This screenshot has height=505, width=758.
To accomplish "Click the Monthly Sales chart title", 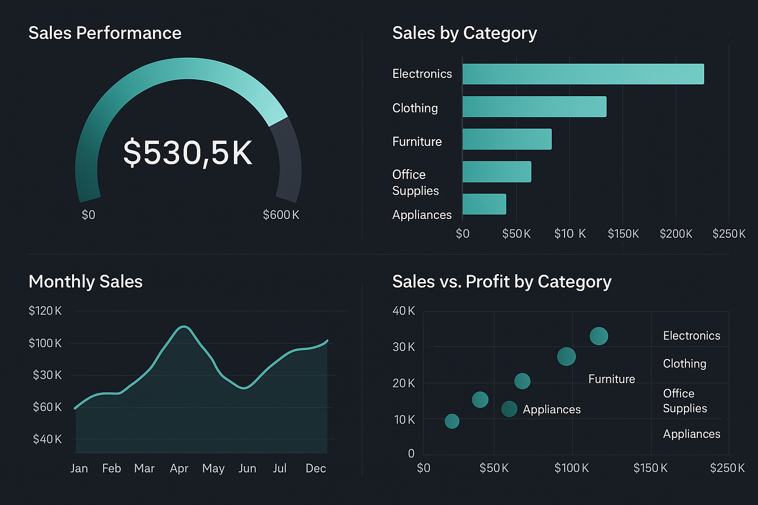I will 85,282.
